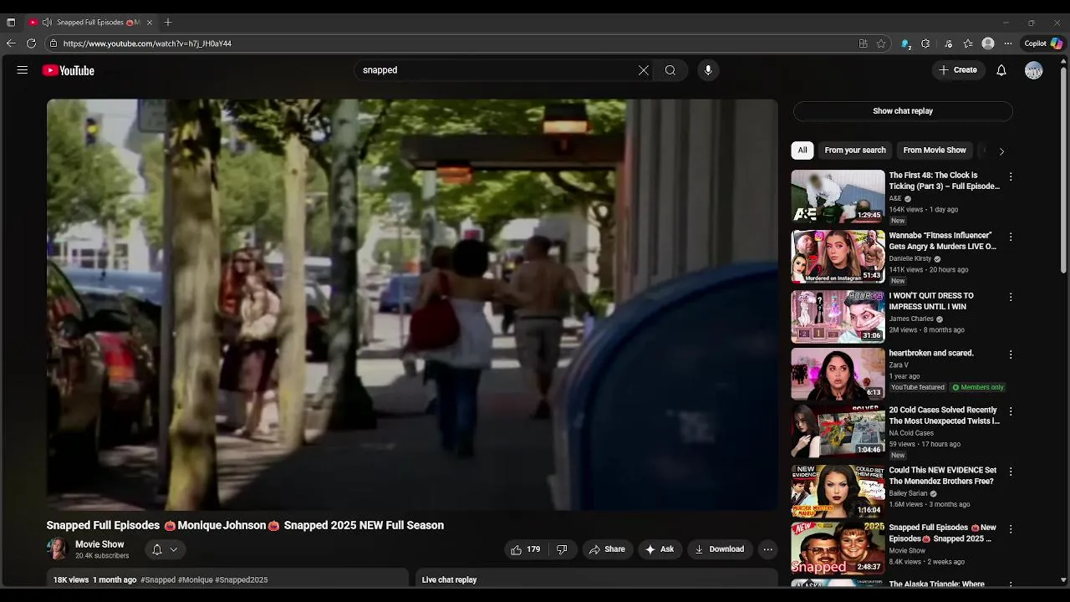This screenshot has height=602, width=1070.
Task: Open options for heartbroken and scared video
Action: tap(1011, 355)
